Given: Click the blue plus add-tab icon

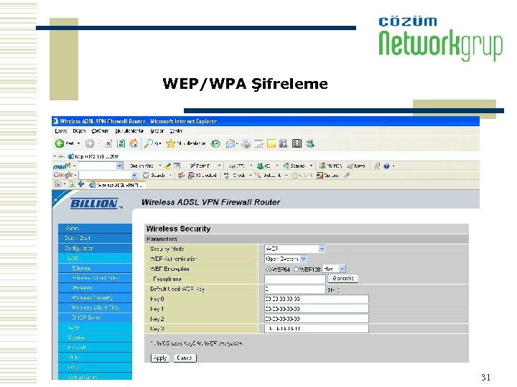Looking at the screenshot, I should click(81, 184).
